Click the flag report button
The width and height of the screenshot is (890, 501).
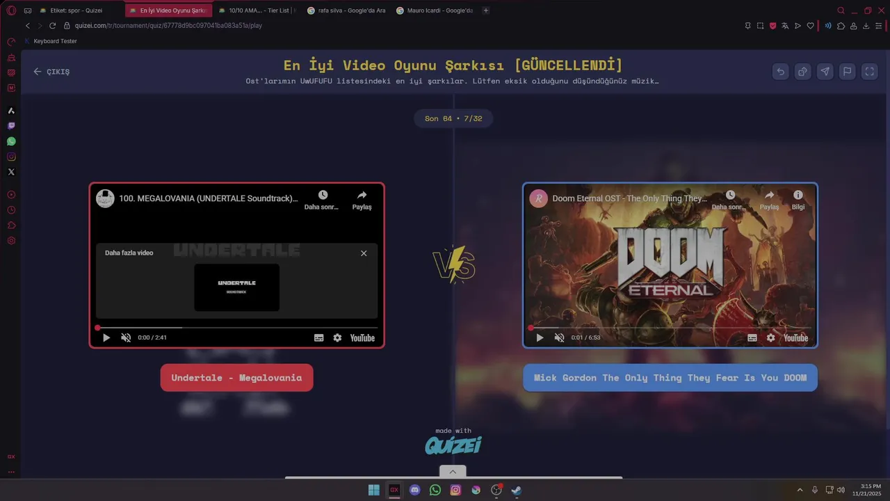click(847, 71)
